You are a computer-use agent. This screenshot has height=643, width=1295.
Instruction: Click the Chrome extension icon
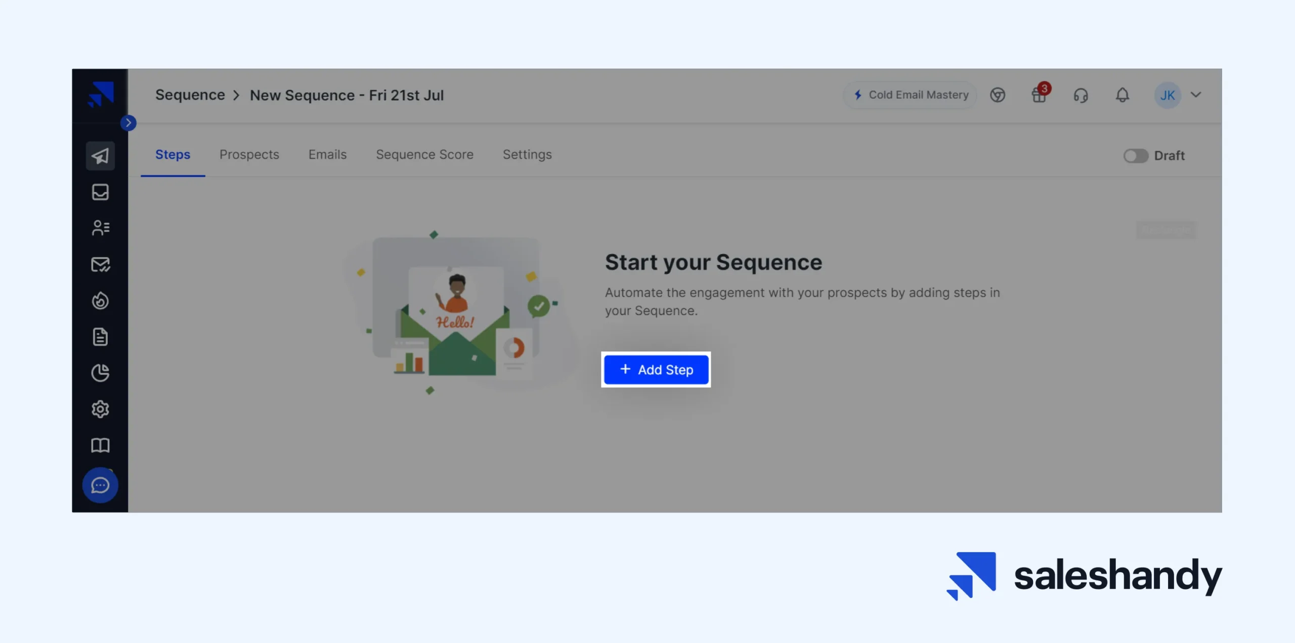point(998,95)
